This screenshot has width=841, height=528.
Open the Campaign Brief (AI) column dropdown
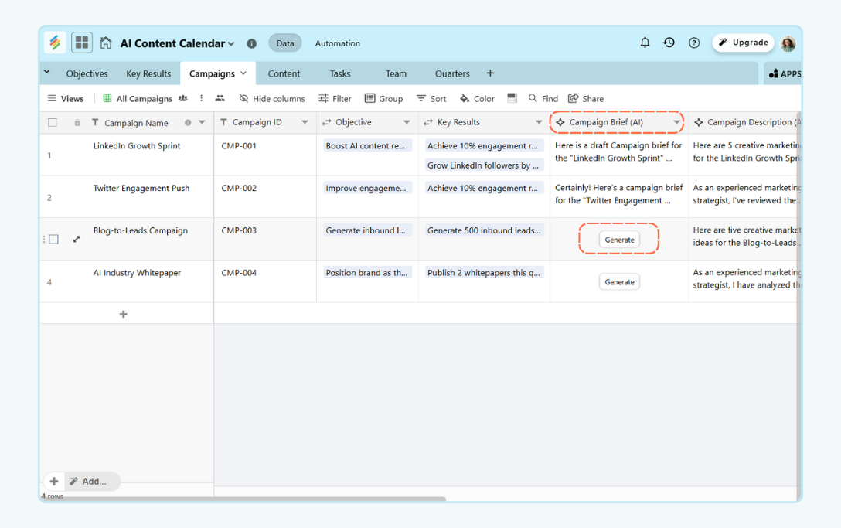(x=676, y=122)
